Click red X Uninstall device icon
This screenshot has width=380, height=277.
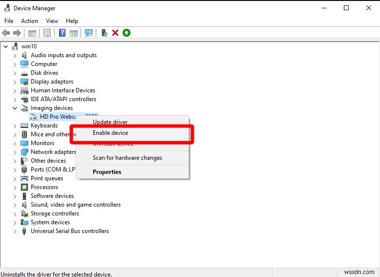coord(115,33)
